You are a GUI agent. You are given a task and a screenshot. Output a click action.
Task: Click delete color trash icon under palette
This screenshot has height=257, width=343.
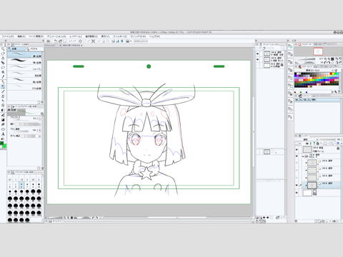(x=339, y=92)
